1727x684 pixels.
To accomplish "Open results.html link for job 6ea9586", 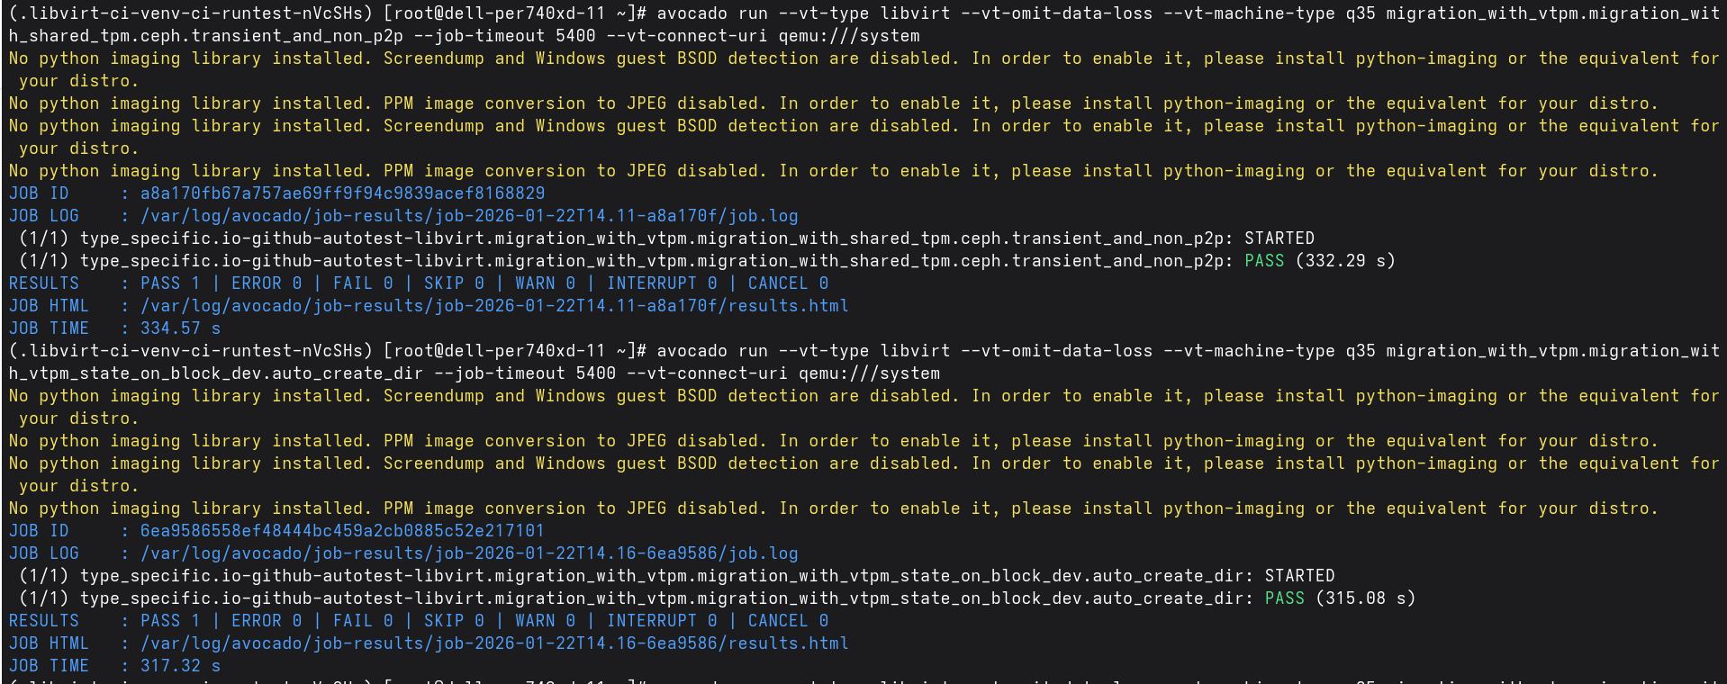I will [493, 643].
